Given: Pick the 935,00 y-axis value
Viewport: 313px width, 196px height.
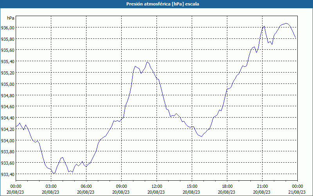Looking at the screenshot, I should (7, 84).
